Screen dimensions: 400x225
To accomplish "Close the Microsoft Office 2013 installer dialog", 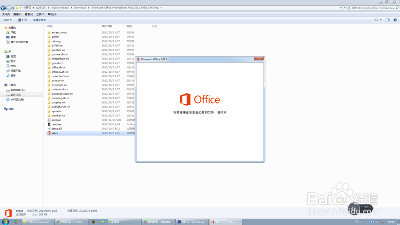I will pyautogui.click(x=259, y=59).
